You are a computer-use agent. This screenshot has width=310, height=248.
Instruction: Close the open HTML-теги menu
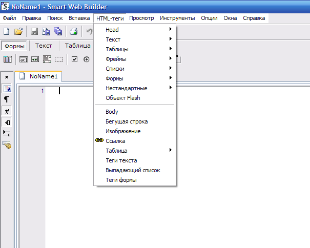pos(110,18)
